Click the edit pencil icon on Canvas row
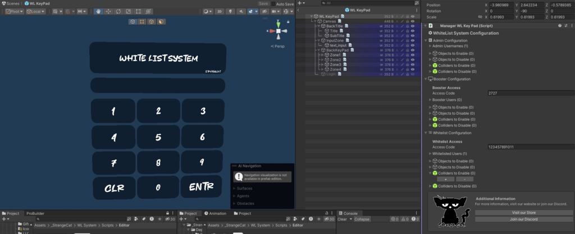The image size is (575, 234). [402, 21]
